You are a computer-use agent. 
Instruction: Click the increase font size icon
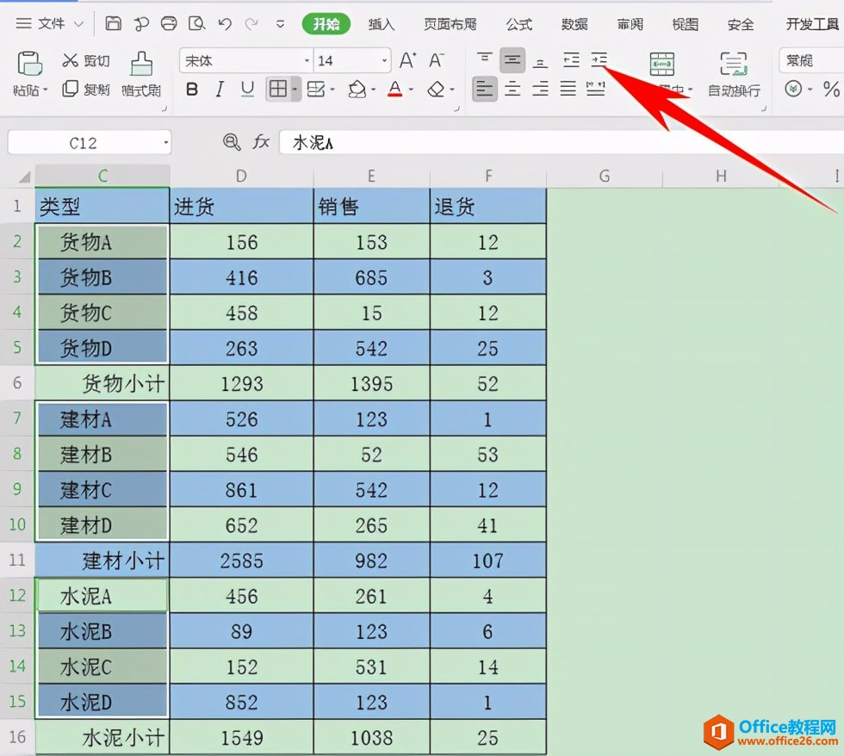click(407, 60)
